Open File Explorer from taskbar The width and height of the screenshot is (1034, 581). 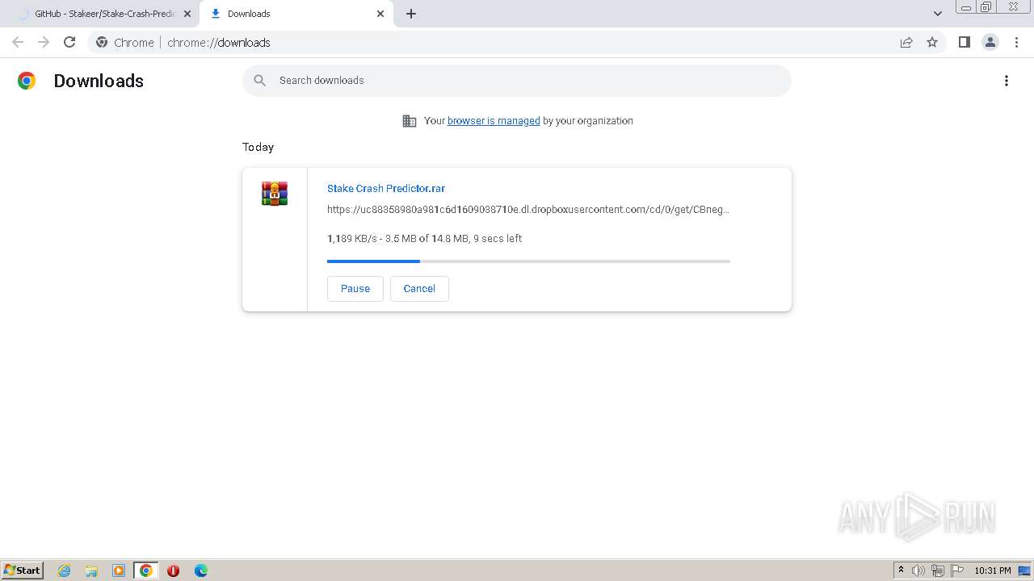coord(91,571)
